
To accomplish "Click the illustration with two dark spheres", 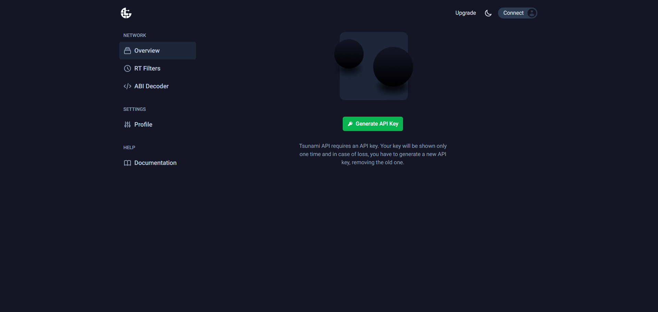I will coord(374,66).
